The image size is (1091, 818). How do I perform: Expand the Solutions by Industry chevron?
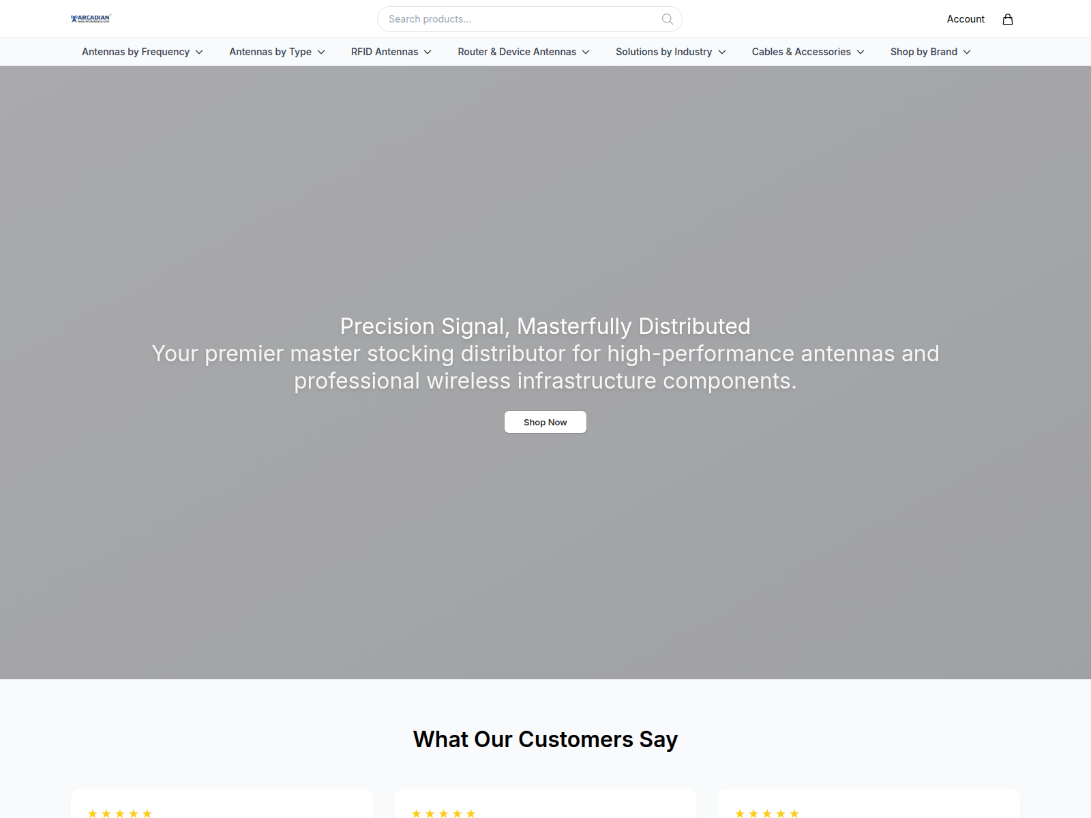point(722,52)
